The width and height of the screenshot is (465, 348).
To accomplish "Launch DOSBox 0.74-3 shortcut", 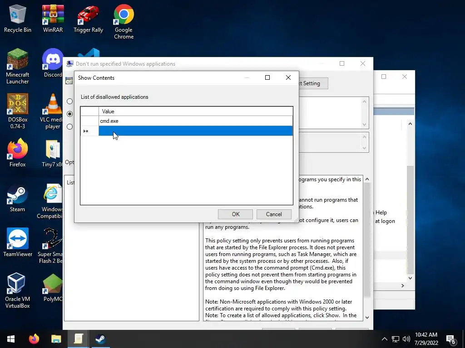I will [18, 111].
